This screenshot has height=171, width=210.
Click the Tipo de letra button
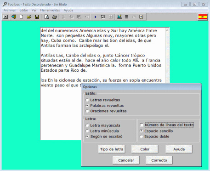pos(112,149)
